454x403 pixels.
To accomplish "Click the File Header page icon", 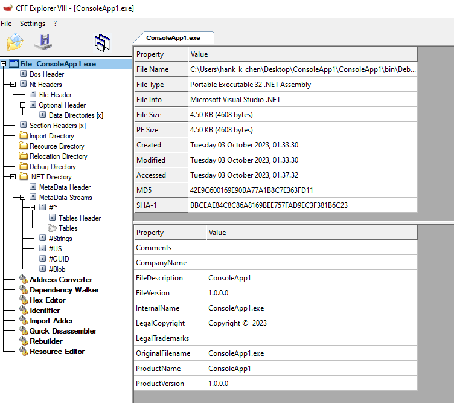I will coord(33,94).
